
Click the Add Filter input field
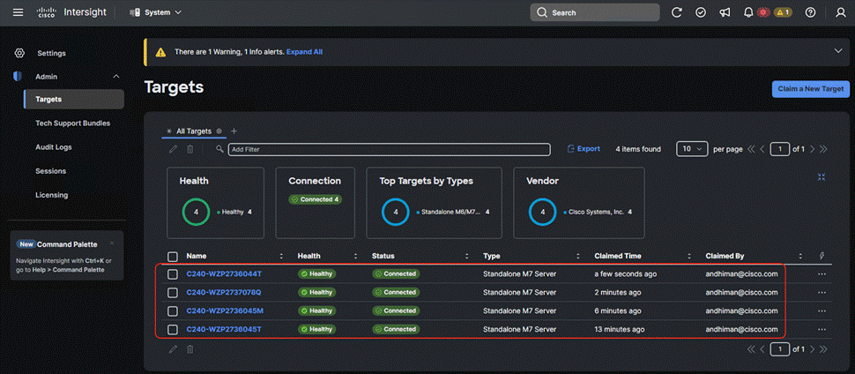point(390,149)
